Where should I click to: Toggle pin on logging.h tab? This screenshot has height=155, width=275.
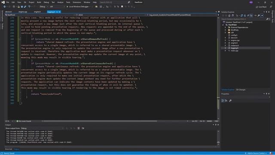tap(57, 12)
